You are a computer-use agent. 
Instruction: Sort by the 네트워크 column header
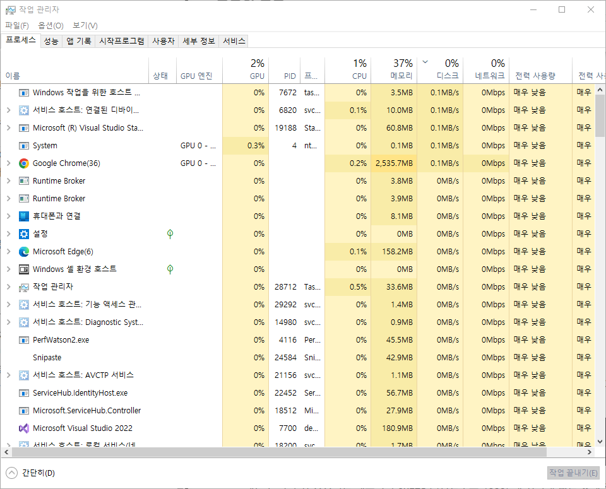[486, 70]
